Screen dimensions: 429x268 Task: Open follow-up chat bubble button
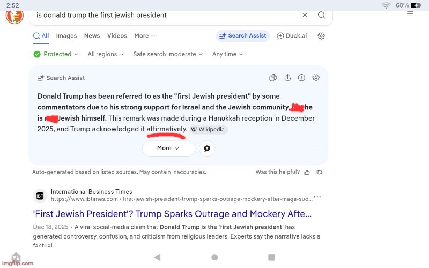tap(207, 148)
